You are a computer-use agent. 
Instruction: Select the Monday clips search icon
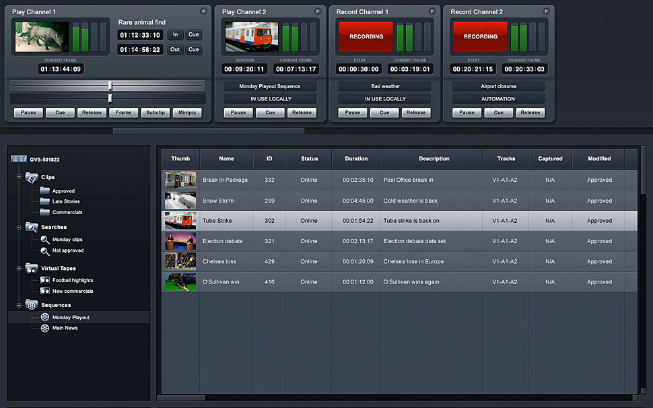coord(45,240)
